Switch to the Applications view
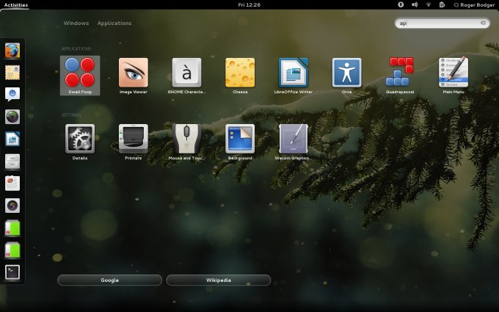This screenshot has height=312, width=499. click(114, 23)
